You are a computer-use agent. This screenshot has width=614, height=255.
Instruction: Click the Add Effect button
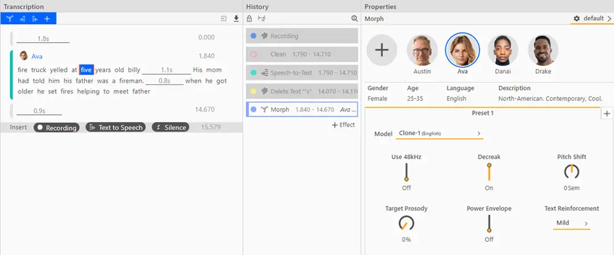[343, 125]
